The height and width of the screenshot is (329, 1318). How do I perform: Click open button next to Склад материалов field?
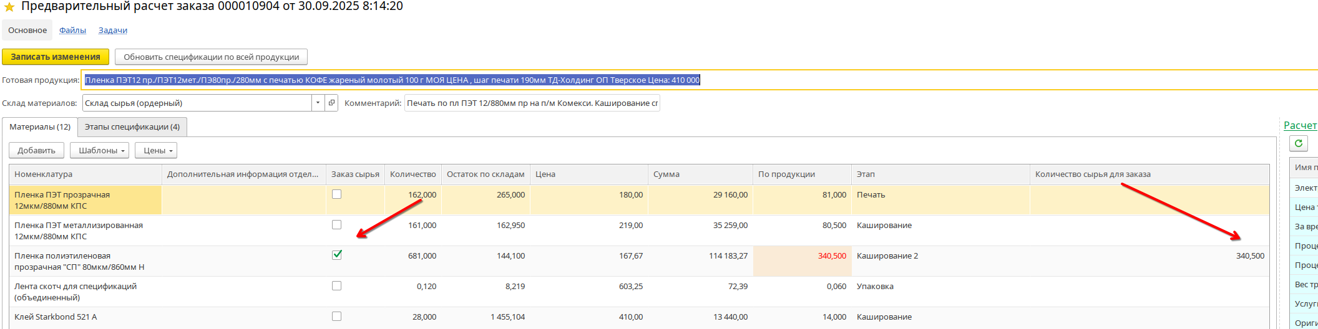tap(331, 103)
